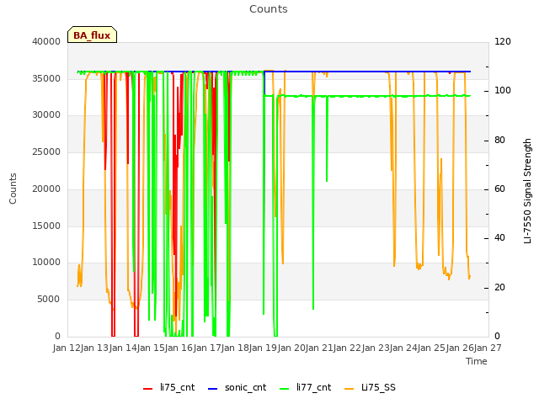This screenshot has width=539, height=404.
Task: Click the 30000 left axis tick
Action: point(46,115)
